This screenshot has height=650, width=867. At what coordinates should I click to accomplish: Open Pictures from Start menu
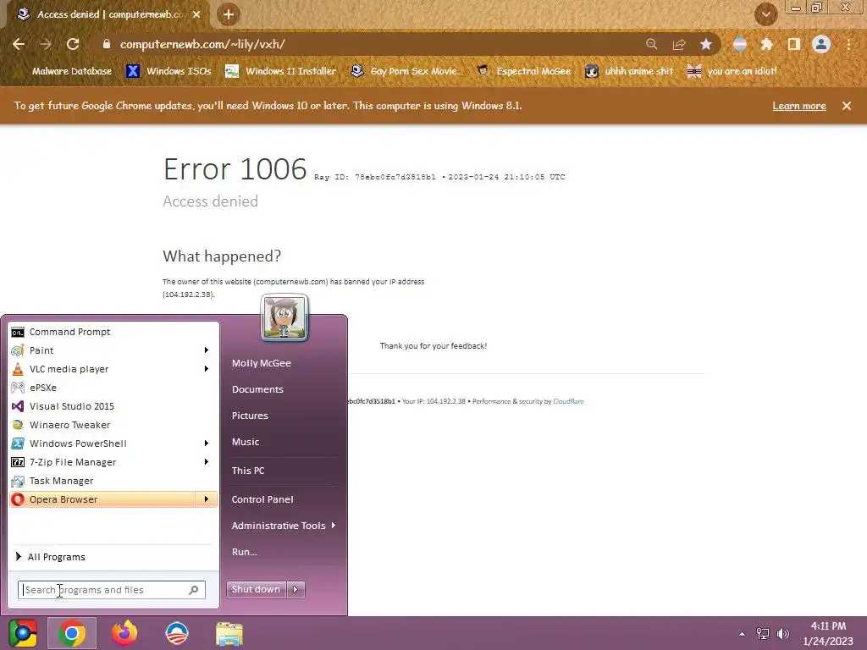point(250,416)
